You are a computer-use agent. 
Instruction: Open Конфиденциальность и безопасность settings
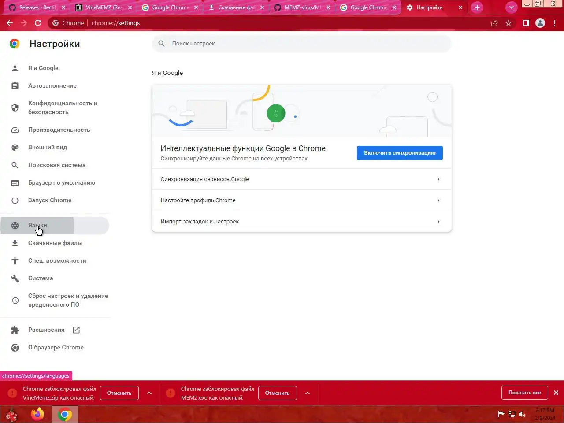63,108
